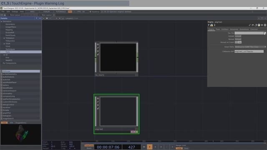
Task: Browse for Tox File with file icon
Action: (x=265, y=33)
